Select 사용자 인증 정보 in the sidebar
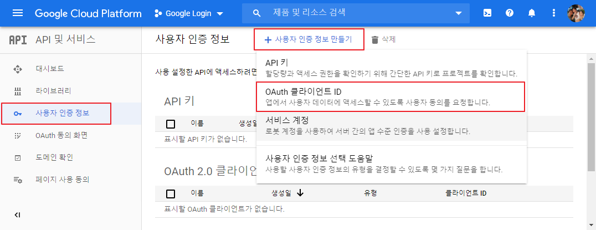The width and height of the screenshot is (596, 230). [x=71, y=113]
